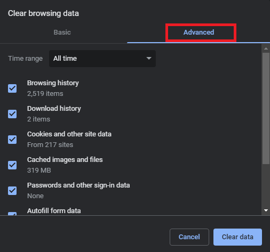Switch to the Basic tab
The width and height of the screenshot is (270, 252).
[62, 32]
